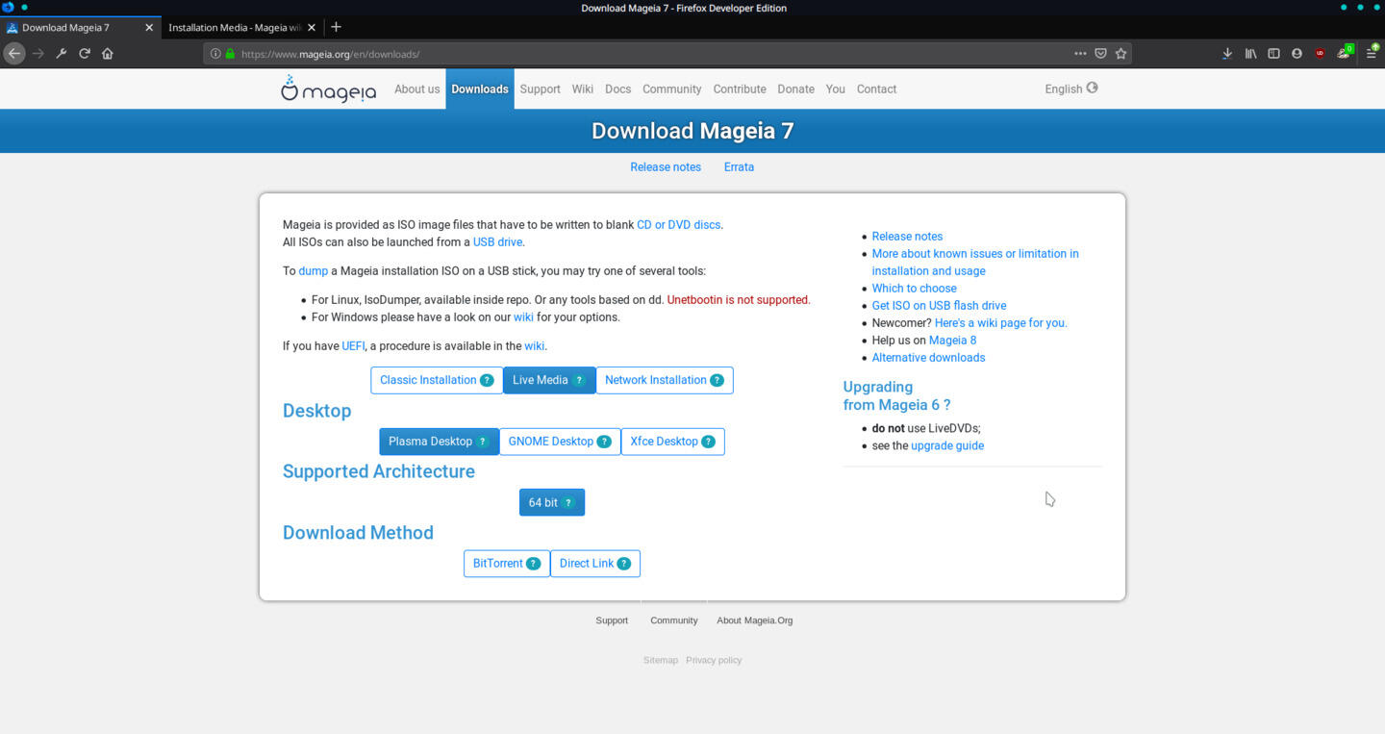1385x734 pixels.
Task: Open Contribute nav item
Action: click(x=740, y=89)
